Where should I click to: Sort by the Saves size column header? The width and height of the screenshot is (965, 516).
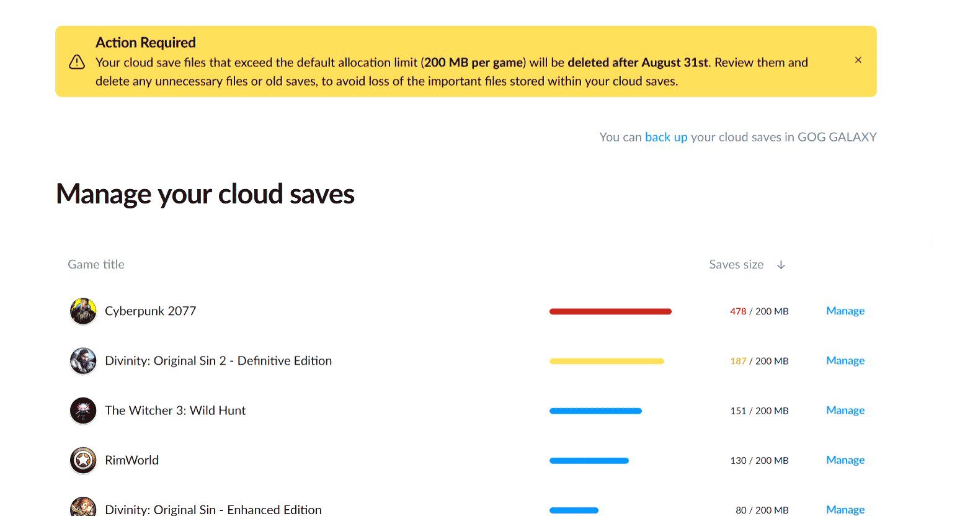736,265
